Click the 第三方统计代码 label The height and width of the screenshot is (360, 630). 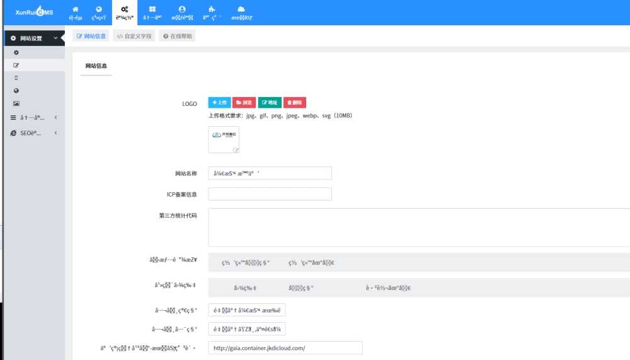click(178, 216)
